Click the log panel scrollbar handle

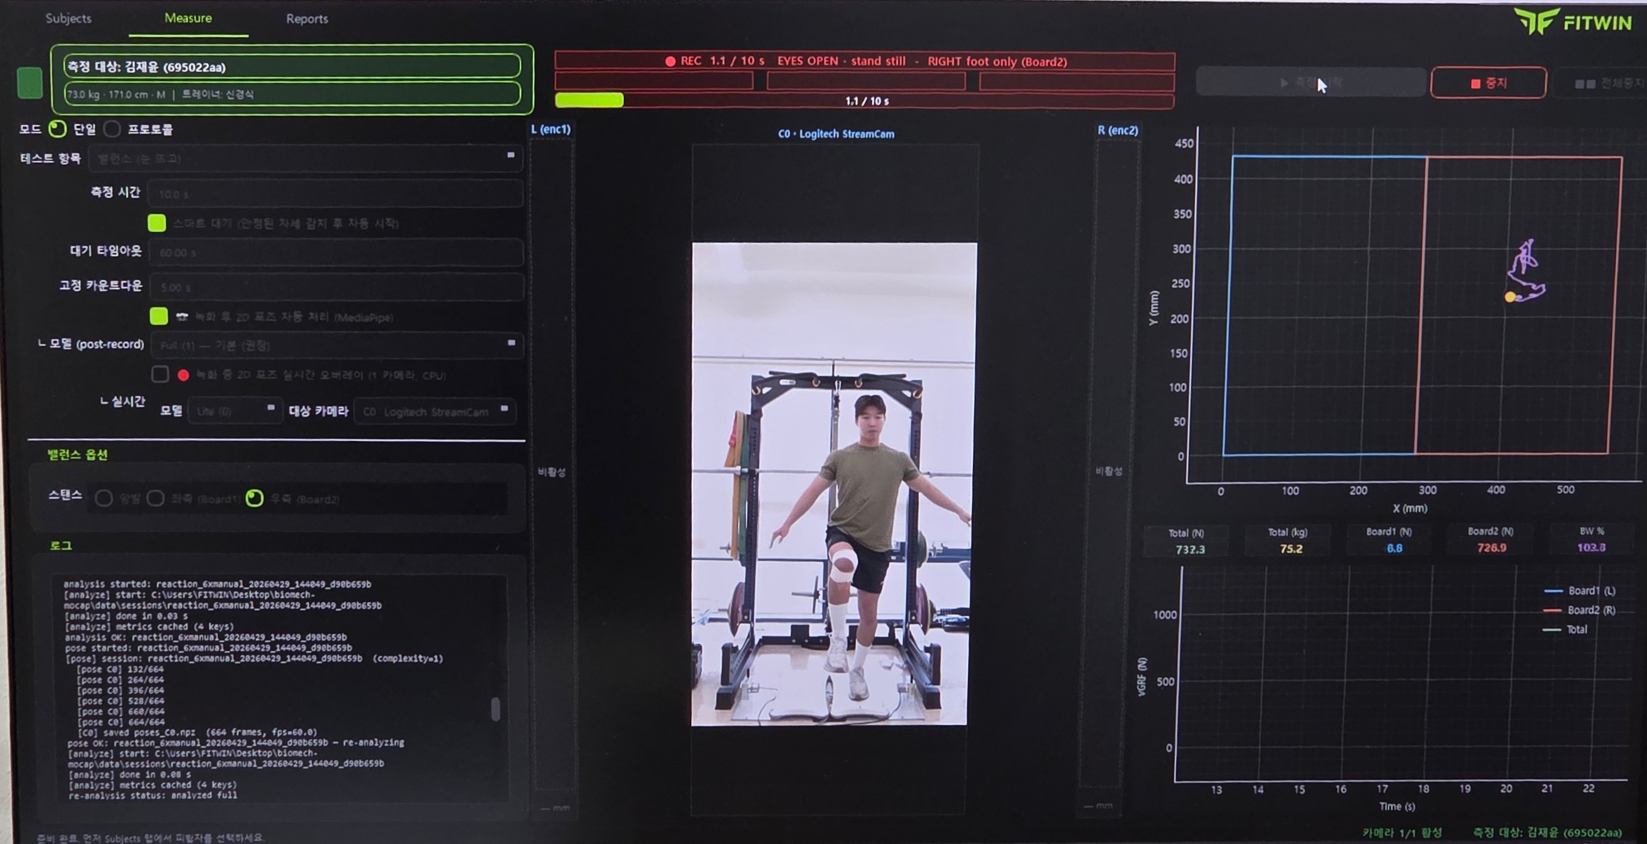click(495, 709)
